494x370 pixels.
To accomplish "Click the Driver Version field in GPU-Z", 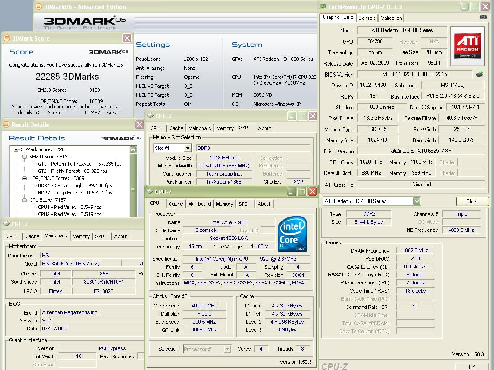I will (x=421, y=151).
